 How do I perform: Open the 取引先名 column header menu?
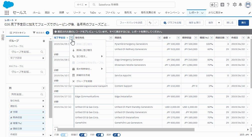(111, 38)
